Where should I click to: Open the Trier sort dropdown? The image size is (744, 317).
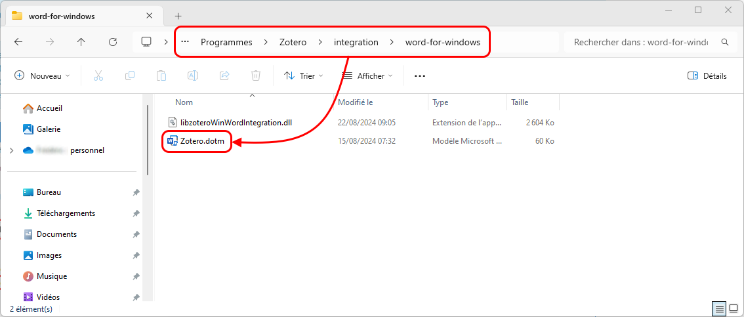coord(303,76)
